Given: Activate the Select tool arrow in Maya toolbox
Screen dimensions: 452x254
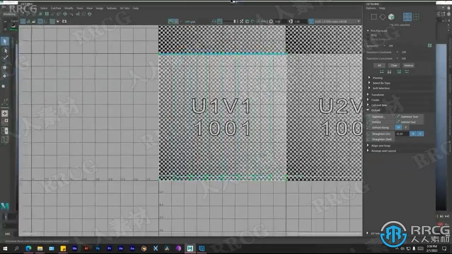Looking at the screenshot, I should point(5,42).
